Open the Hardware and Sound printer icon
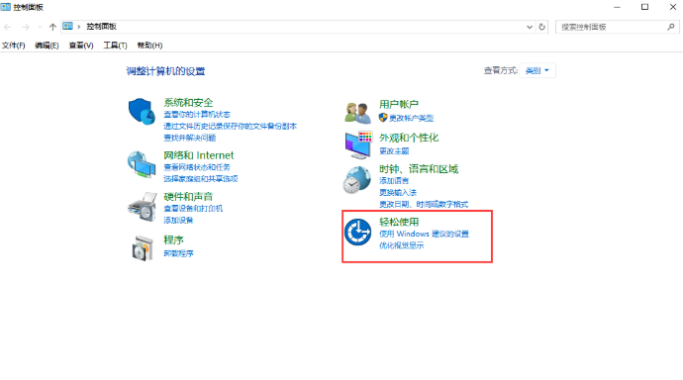The image size is (683, 380). click(x=143, y=207)
